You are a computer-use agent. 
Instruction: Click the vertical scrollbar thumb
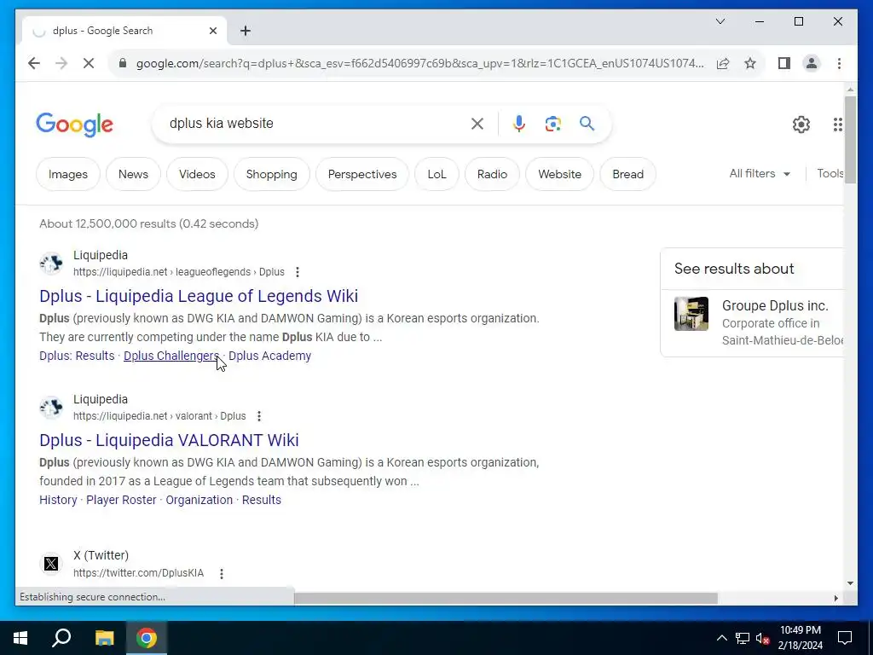coord(850,139)
